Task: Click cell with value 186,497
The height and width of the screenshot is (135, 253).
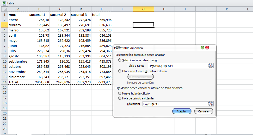Action: [60, 25]
